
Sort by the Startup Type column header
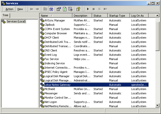point(118,16)
